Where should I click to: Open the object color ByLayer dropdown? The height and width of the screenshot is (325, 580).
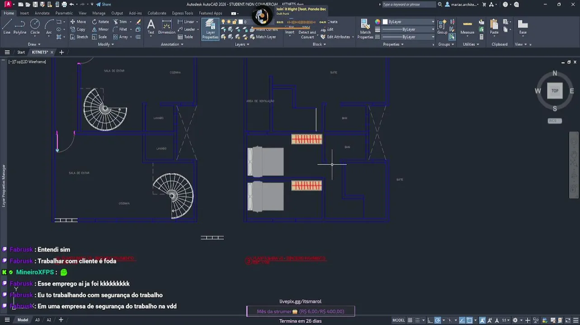(408, 22)
